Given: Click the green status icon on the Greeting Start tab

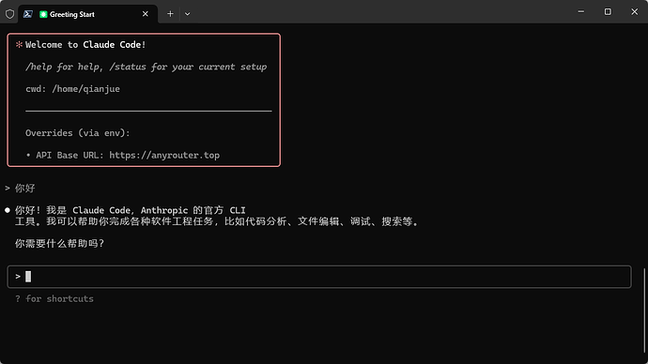Looking at the screenshot, I should pos(43,14).
